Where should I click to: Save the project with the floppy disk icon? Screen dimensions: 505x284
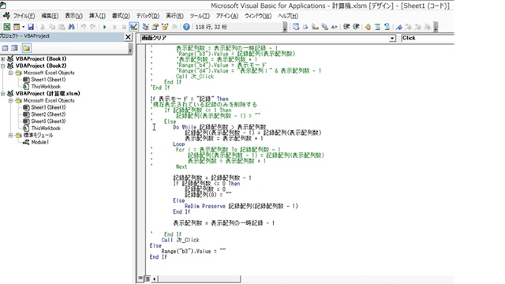pos(31,27)
